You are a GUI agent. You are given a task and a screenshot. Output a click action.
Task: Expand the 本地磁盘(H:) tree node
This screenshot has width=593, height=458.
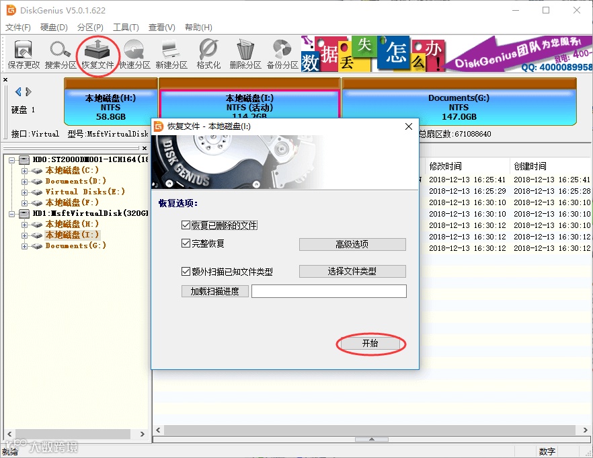pyautogui.click(x=25, y=225)
